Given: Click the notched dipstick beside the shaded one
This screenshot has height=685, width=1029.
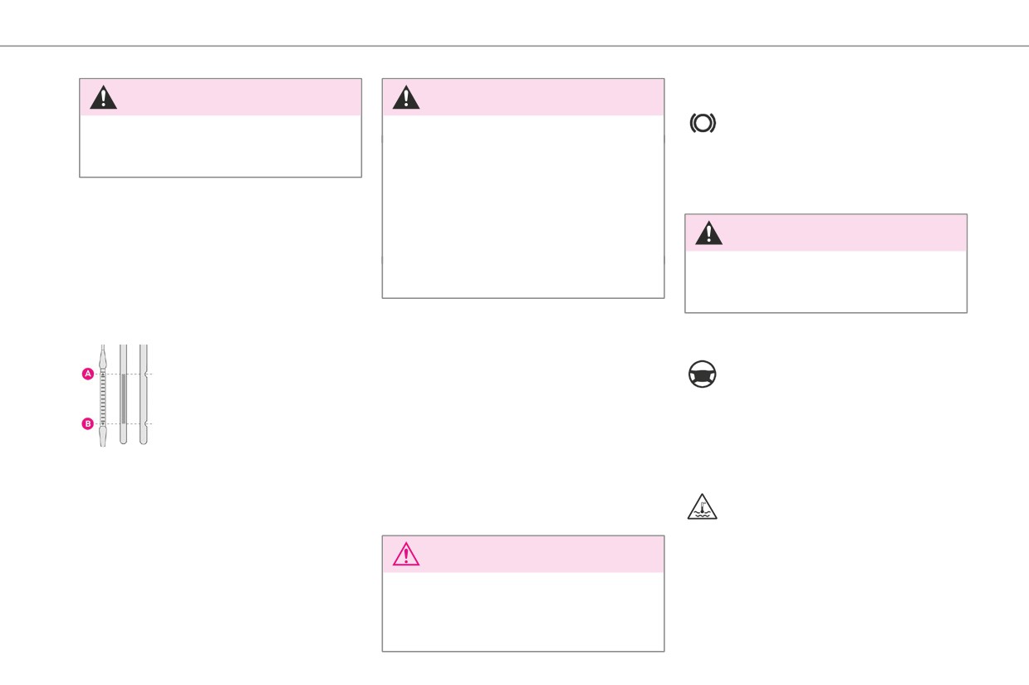Looking at the screenshot, I should pos(144,395).
